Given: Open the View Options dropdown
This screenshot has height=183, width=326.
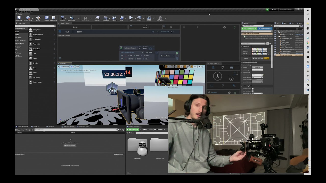Looking at the screenshot, I should pyautogui.click(x=119, y=154).
